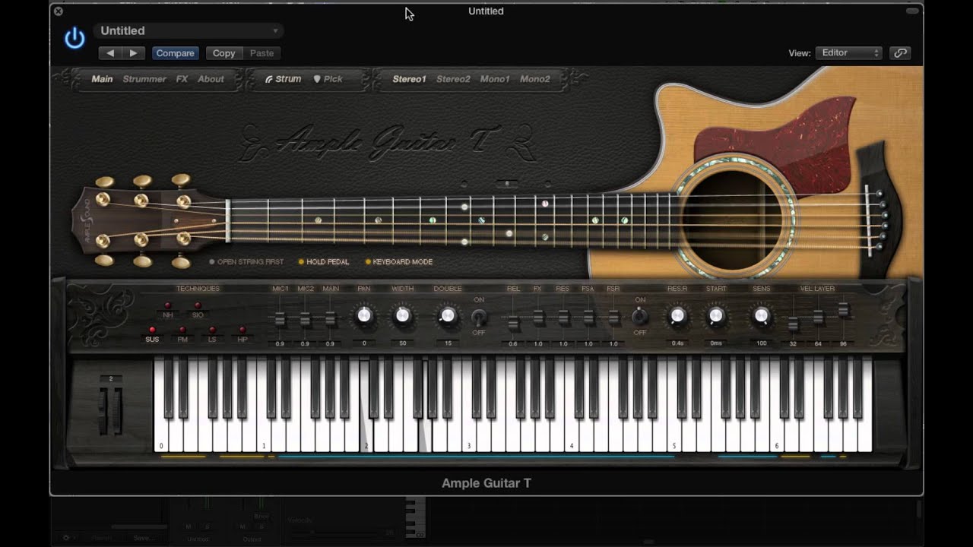Image resolution: width=973 pixels, height=547 pixels.
Task: Click velocity layer fader labeled 32
Action: (793, 325)
